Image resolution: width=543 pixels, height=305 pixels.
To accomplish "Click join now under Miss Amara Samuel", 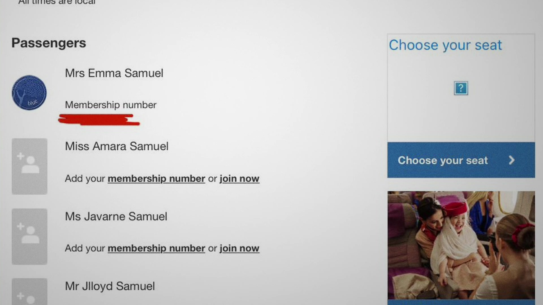I will click(x=239, y=178).
